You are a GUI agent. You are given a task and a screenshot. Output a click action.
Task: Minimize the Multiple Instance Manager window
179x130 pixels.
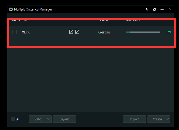162,9
